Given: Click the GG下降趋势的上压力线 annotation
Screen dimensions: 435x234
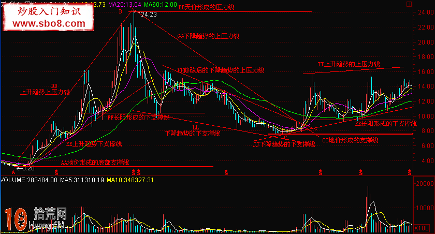Looking at the screenshot, I should click(x=208, y=36).
